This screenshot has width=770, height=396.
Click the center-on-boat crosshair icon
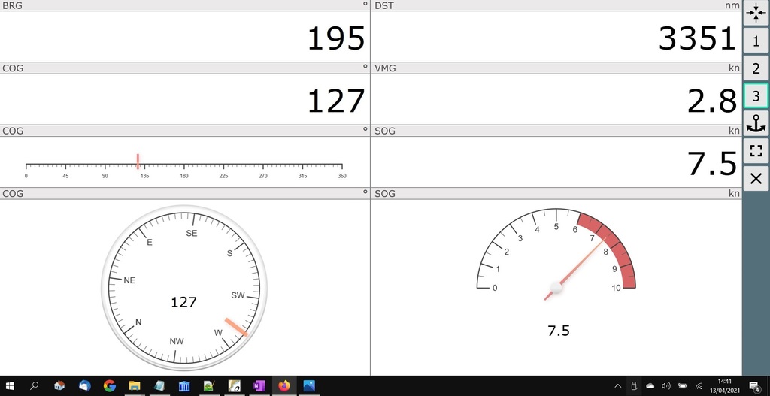pyautogui.click(x=756, y=14)
